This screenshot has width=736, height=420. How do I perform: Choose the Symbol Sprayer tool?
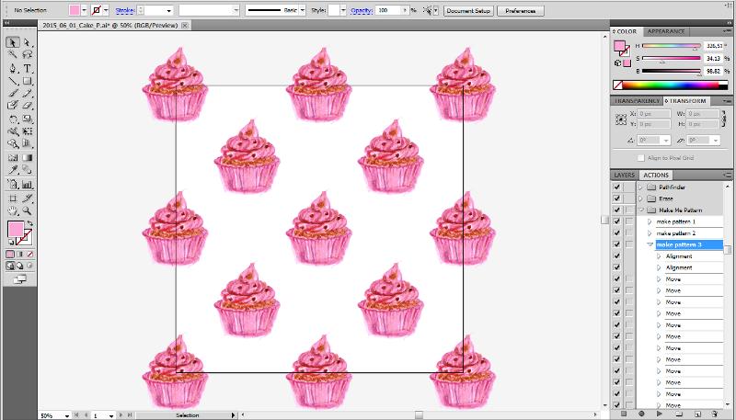[x=13, y=184]
